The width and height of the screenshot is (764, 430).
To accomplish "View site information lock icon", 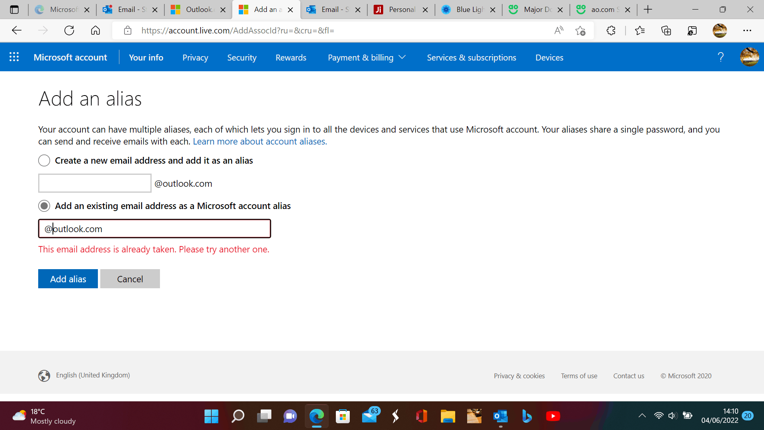I will click(128, 30).
